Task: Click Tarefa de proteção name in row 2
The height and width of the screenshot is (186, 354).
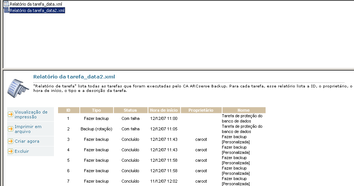Action: pos(242,129)
